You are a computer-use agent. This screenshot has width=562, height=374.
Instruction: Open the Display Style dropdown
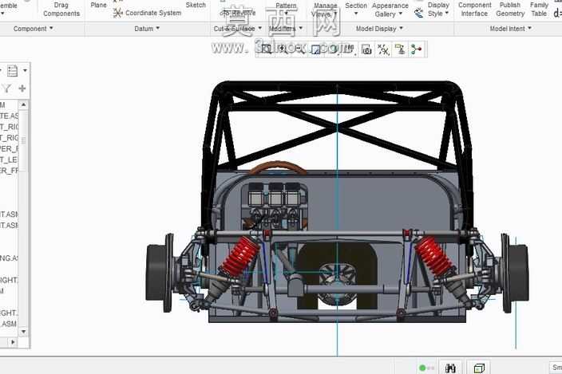pyautogui.click(x=438, y=10)
